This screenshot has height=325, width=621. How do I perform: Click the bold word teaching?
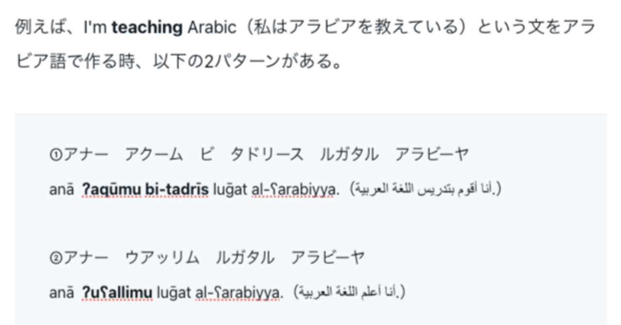click(x=146, y=28)
